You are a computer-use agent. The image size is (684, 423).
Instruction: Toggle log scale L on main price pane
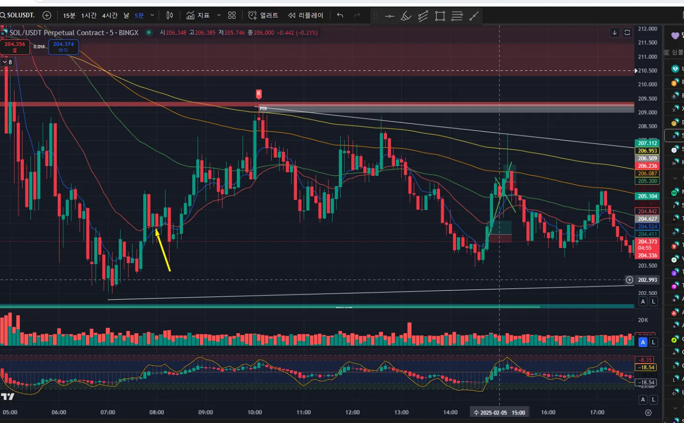654,302
